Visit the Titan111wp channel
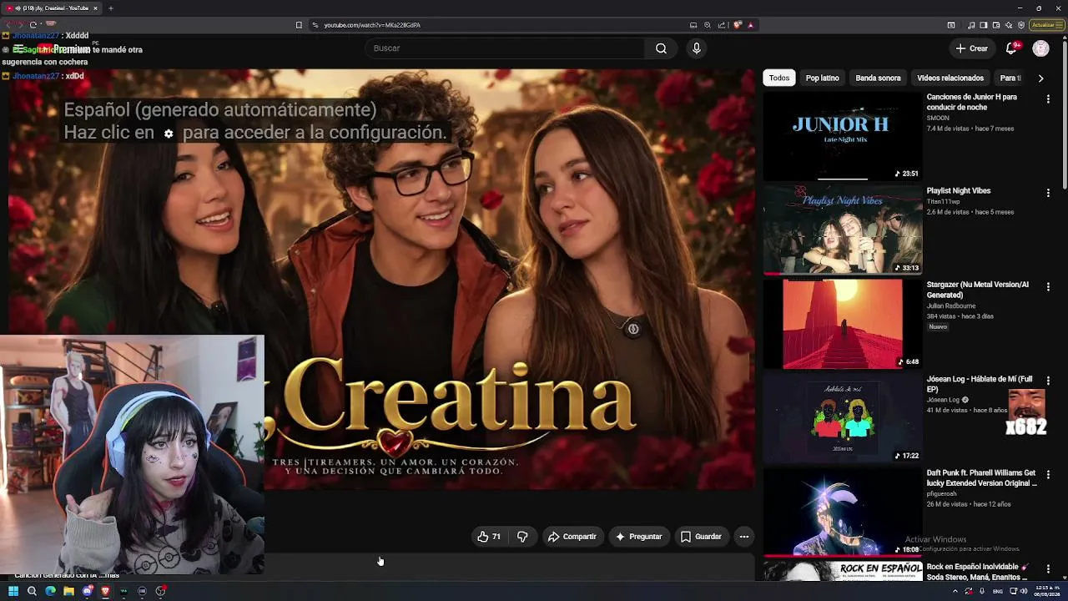 [944, 202]
